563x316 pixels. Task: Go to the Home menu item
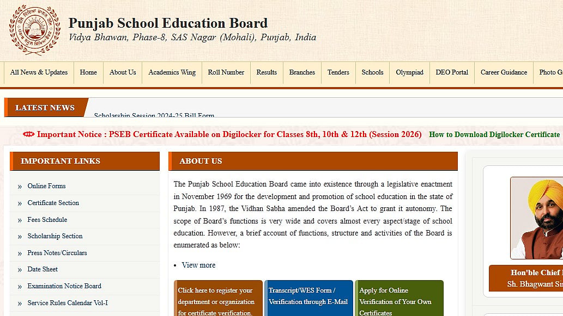[88, 72]
